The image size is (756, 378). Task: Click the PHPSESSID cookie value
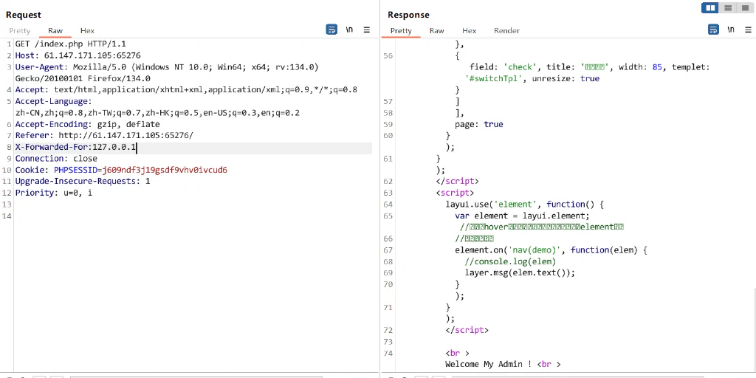click(165, 171)
